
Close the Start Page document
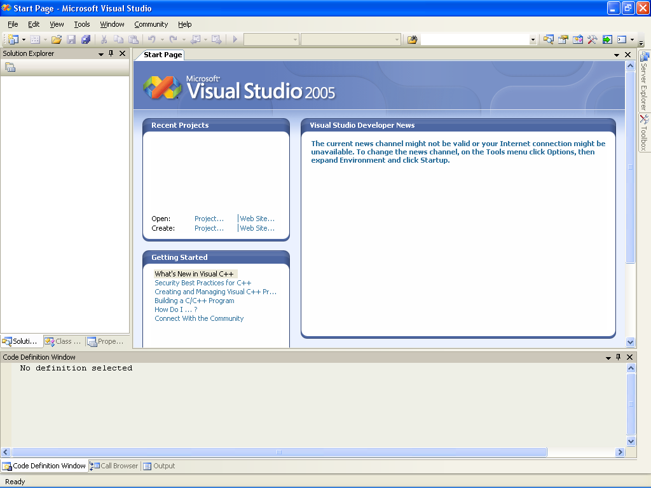pos(627,55)
